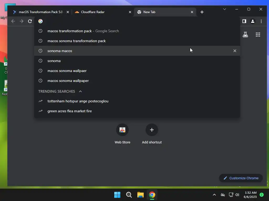The height and width of the screenshot is (201, 269).
Task: Show hidden system tray icons
Action: 214,195
